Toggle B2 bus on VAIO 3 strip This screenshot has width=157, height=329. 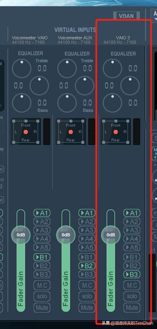[x=132, y=266]
